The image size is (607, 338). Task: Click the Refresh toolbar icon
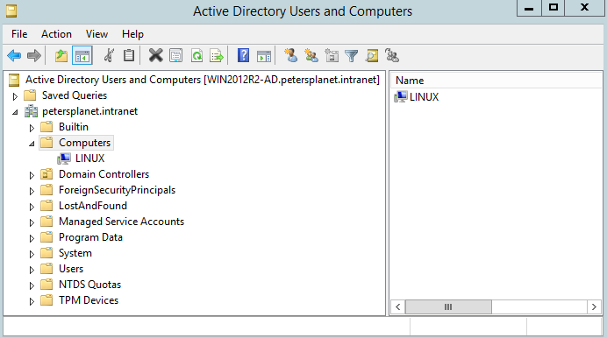[x=196, y=56]
